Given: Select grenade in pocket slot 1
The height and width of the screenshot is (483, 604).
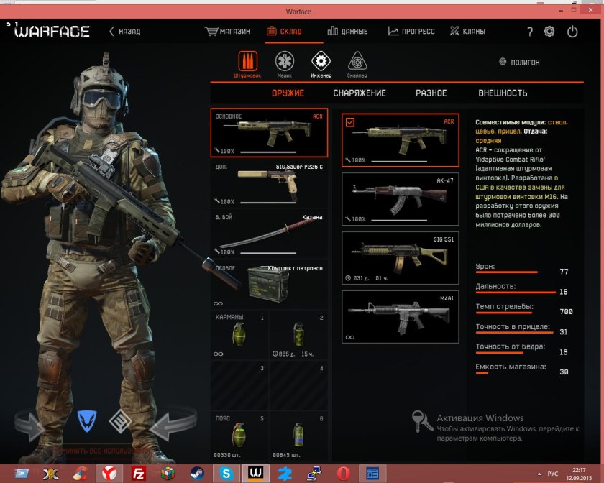Looking at the screenshot, I should (239, 334).
